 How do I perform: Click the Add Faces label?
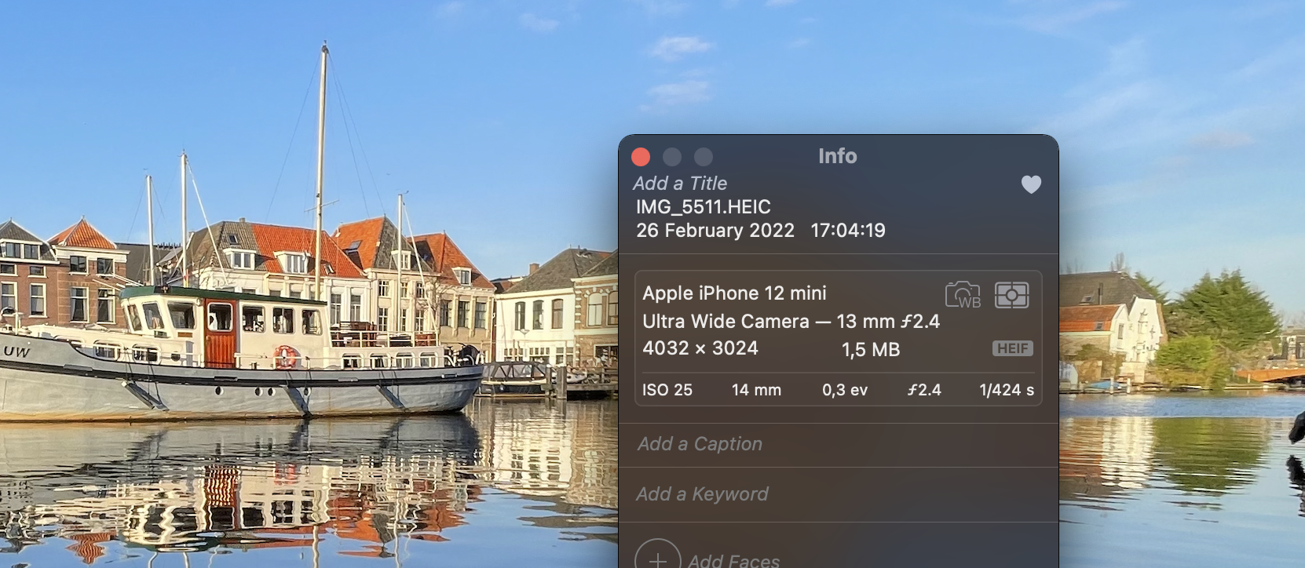pyautogui.click(x=733, y=559)
